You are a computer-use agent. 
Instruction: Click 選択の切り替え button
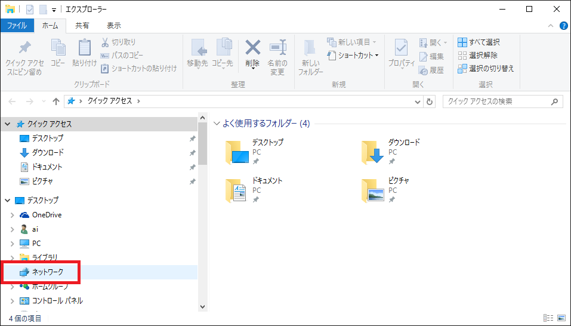pyautogui.click(x=486, y=69)
